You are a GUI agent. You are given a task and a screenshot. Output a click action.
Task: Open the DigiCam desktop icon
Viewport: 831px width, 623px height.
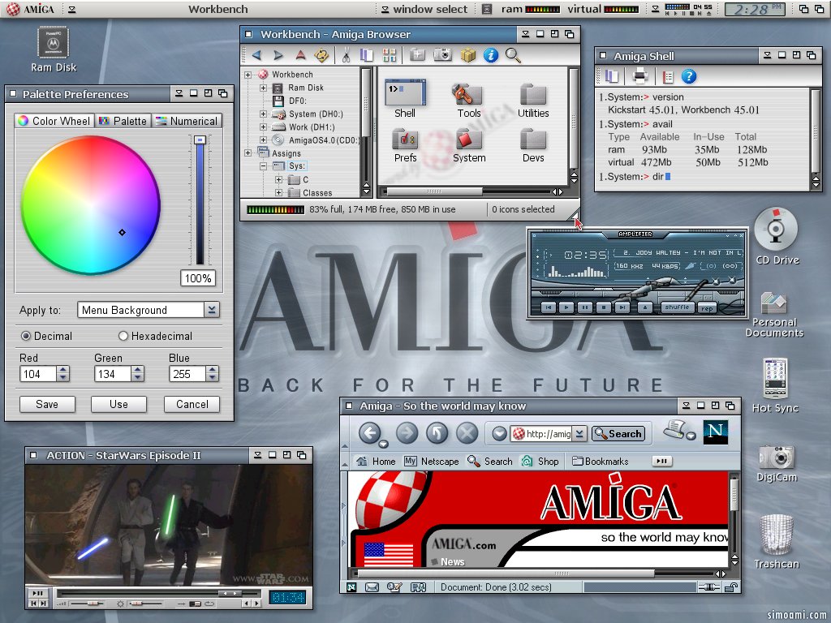777,463
